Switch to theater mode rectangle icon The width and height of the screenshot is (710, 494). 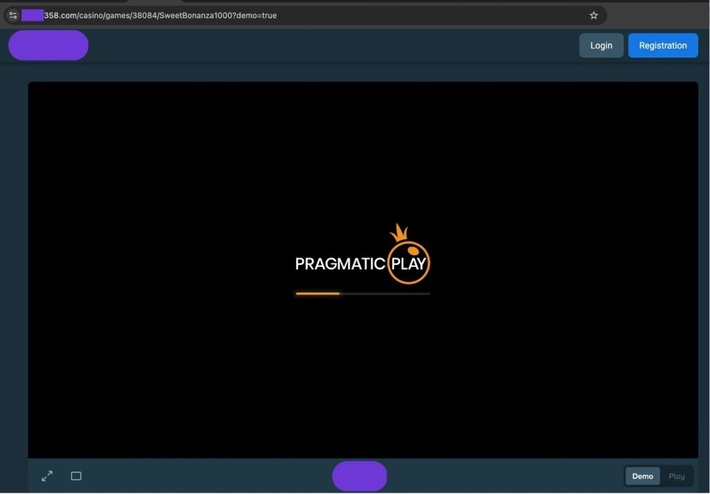[76, 476]
